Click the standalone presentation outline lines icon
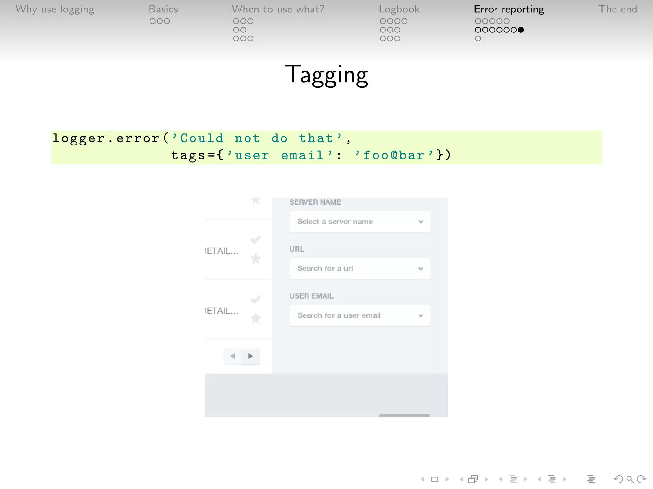 [591, 479]
